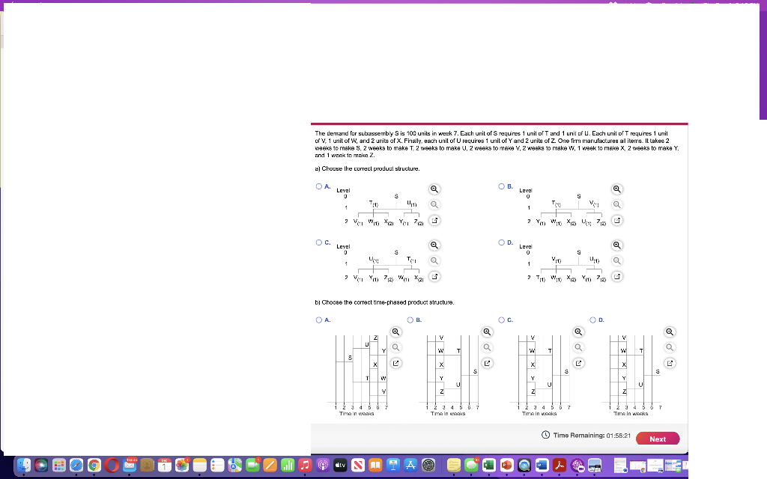Click zoom-out magnifier beside option B diagram
This screenshot has height=479, width=767.
click(616, 204)
